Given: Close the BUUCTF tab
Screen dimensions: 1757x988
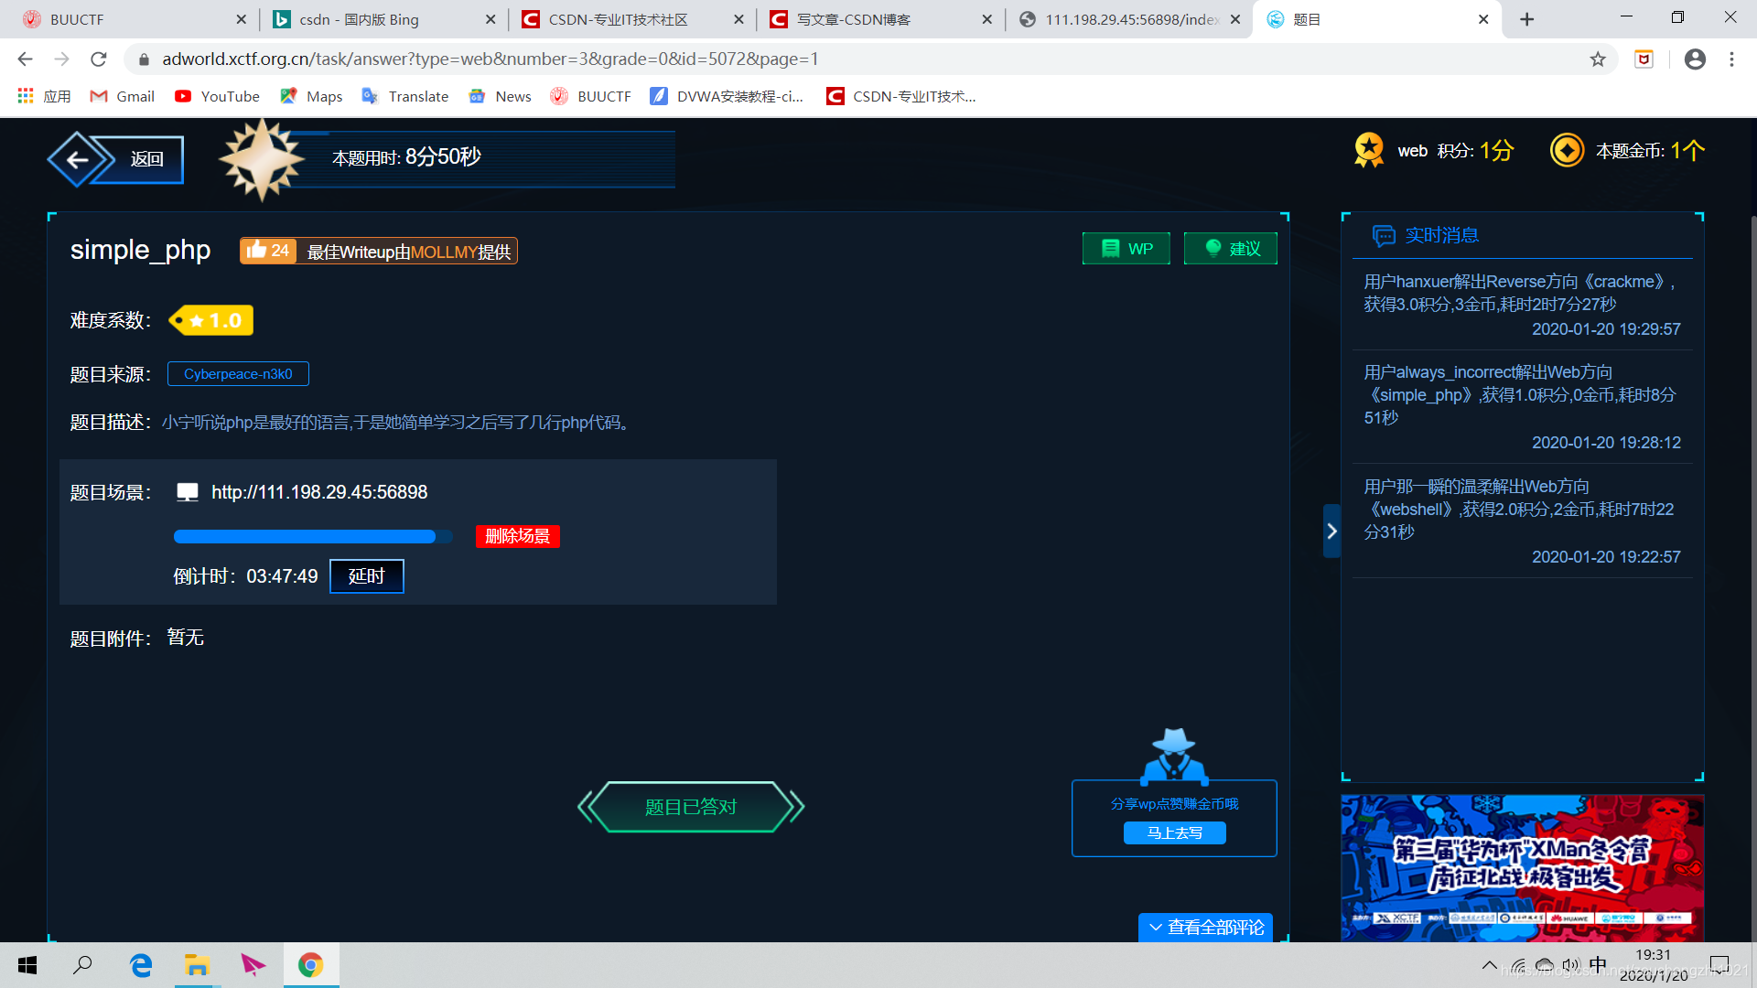Looking at the screenshot, I should [x=241, y=19].
